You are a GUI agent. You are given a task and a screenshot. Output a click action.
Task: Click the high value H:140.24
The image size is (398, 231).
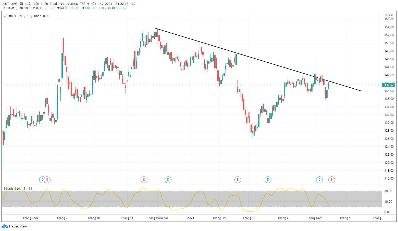(88, 8)
